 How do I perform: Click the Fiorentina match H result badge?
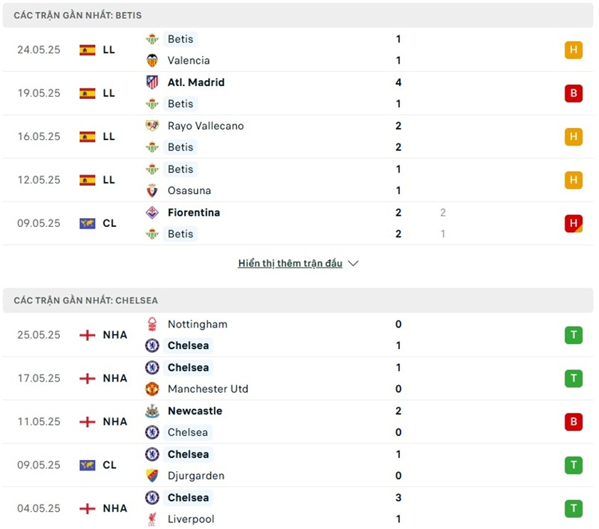tap(574, 223)
